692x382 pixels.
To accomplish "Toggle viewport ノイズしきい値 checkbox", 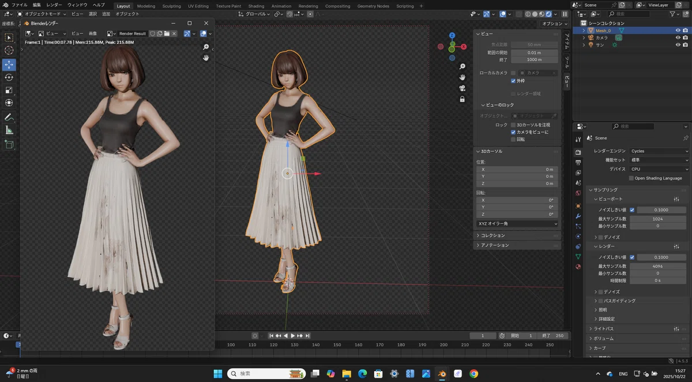I will tap(632, 210).
